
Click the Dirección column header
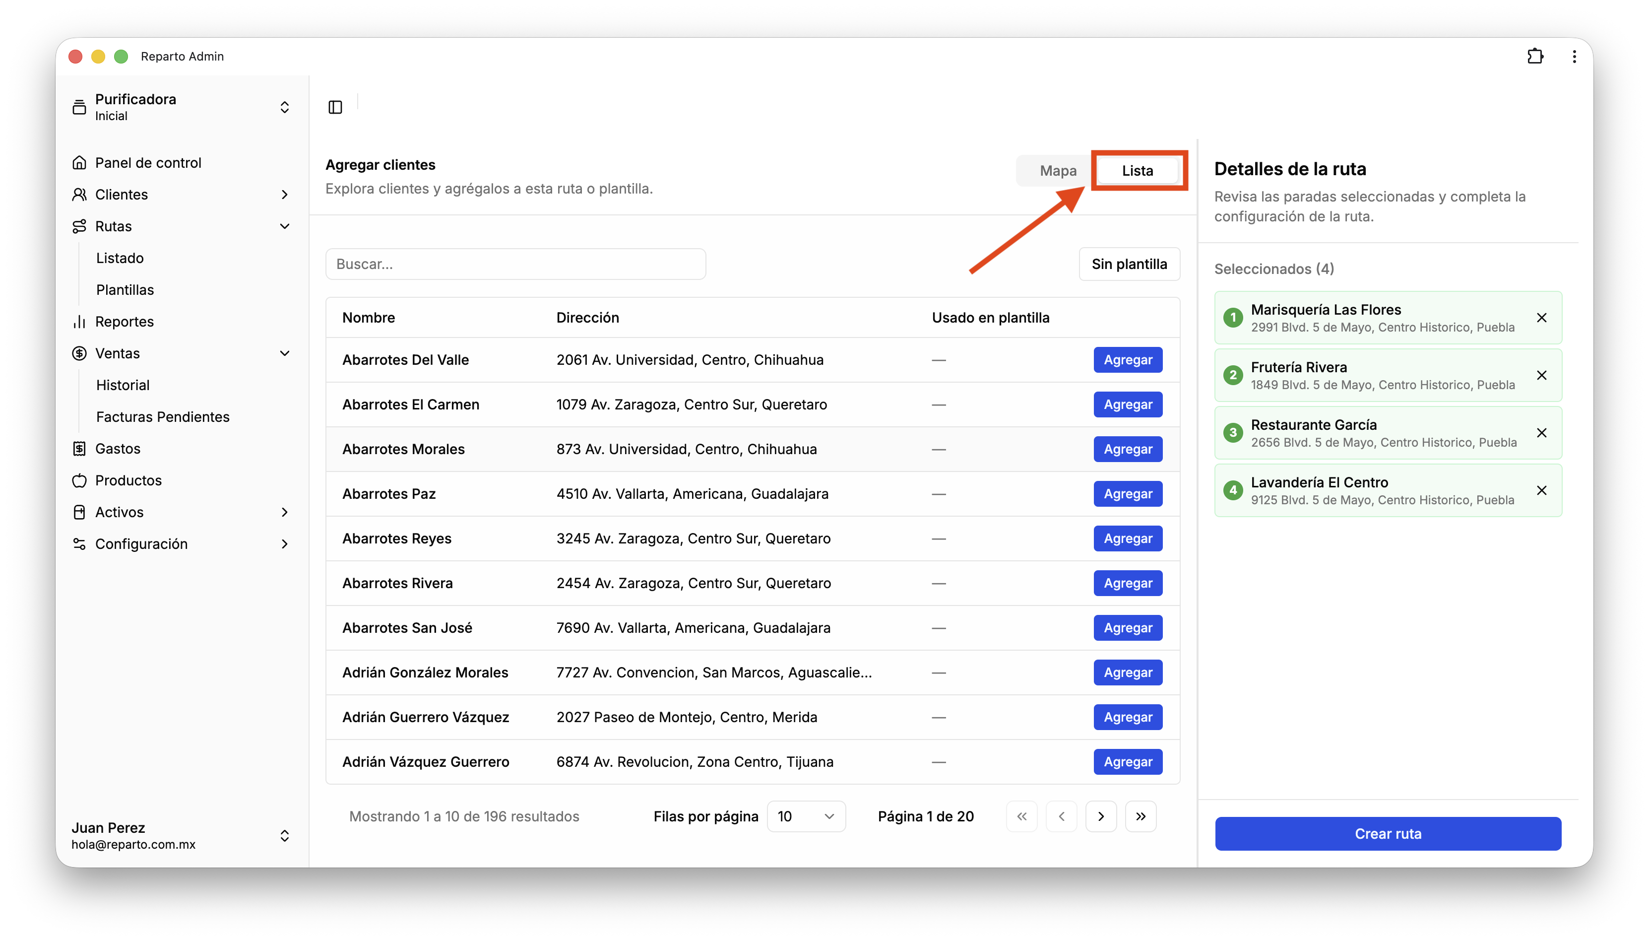(x=587, y=318)
